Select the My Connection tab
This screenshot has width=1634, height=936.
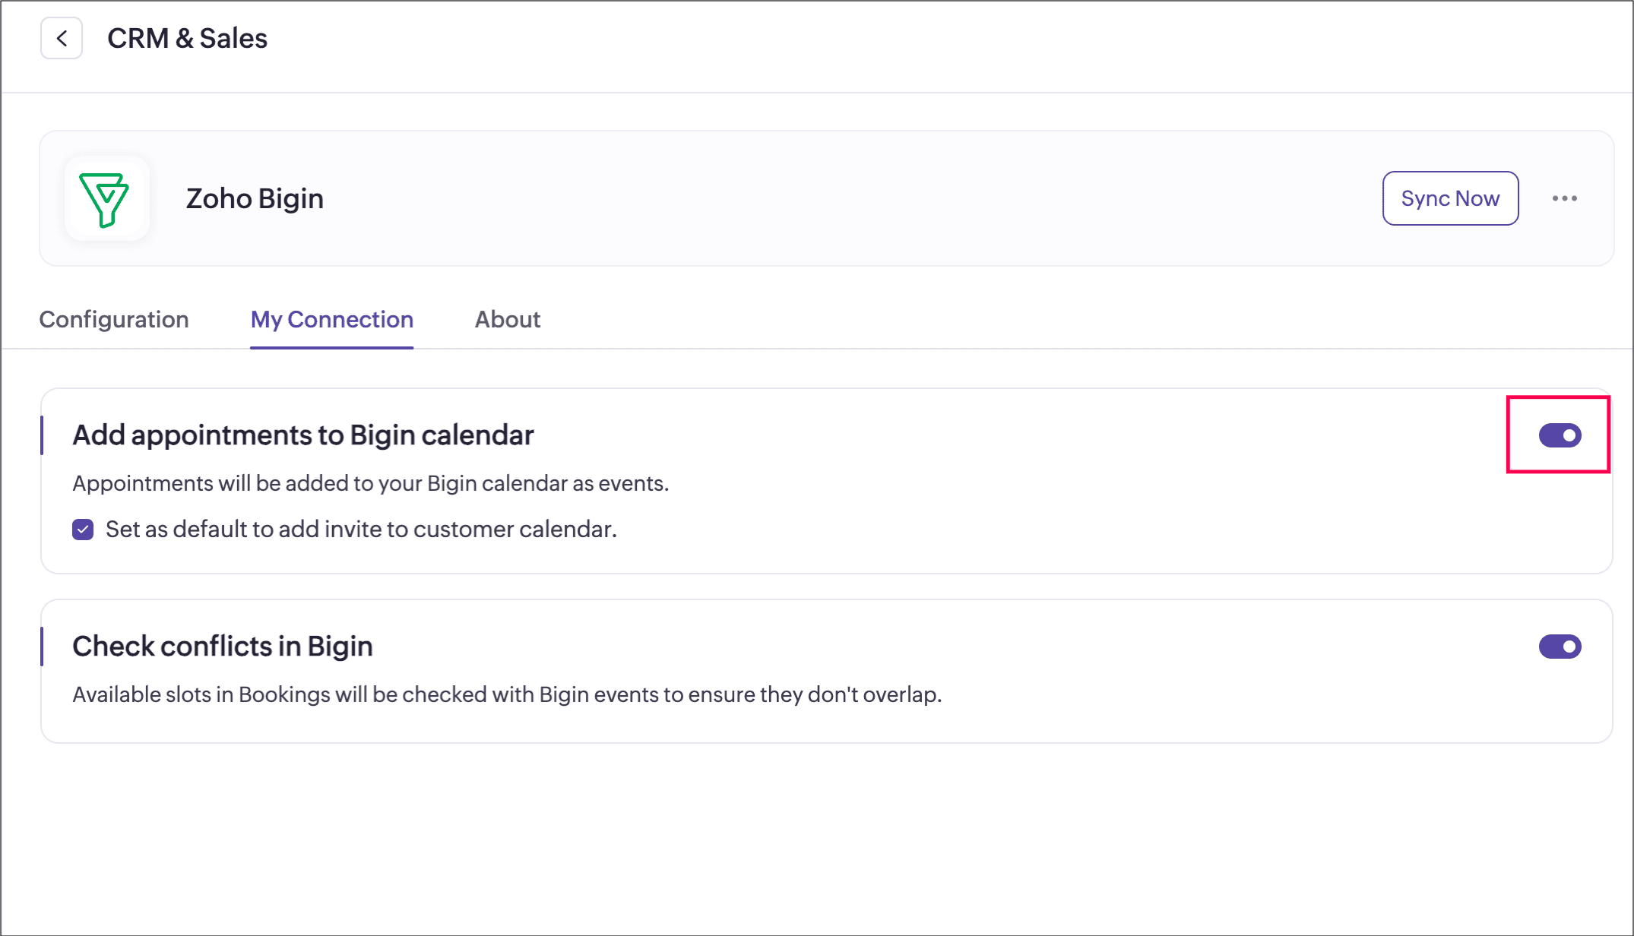[332, 319]
